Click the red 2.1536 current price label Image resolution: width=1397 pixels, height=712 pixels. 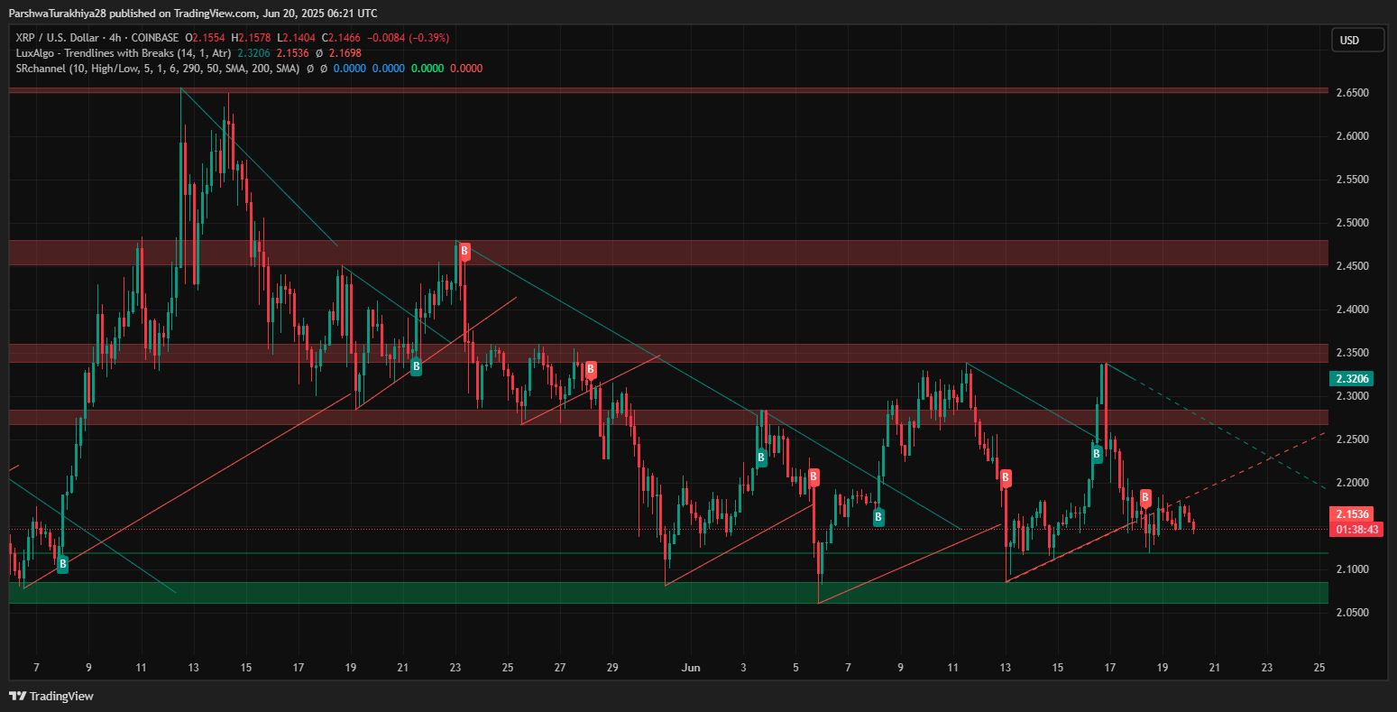[x=1357, y=513]
